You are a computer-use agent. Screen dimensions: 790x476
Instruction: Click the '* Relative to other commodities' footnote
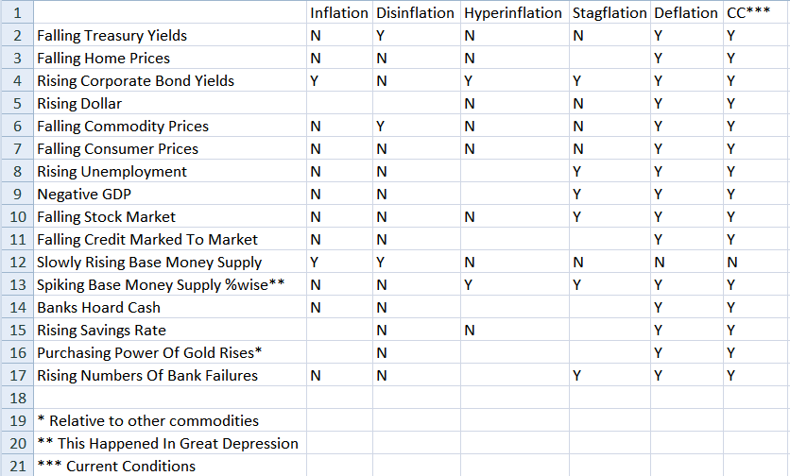[x=147, y=421]
